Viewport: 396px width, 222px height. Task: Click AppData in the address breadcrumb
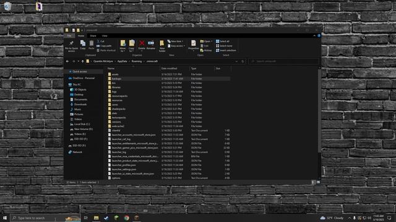pos(123,61)
